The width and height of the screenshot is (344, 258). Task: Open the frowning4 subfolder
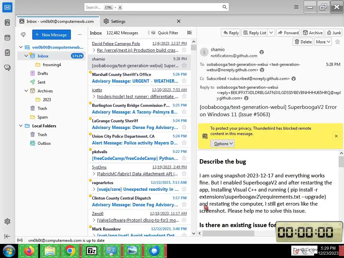click(x=51, y=65)
